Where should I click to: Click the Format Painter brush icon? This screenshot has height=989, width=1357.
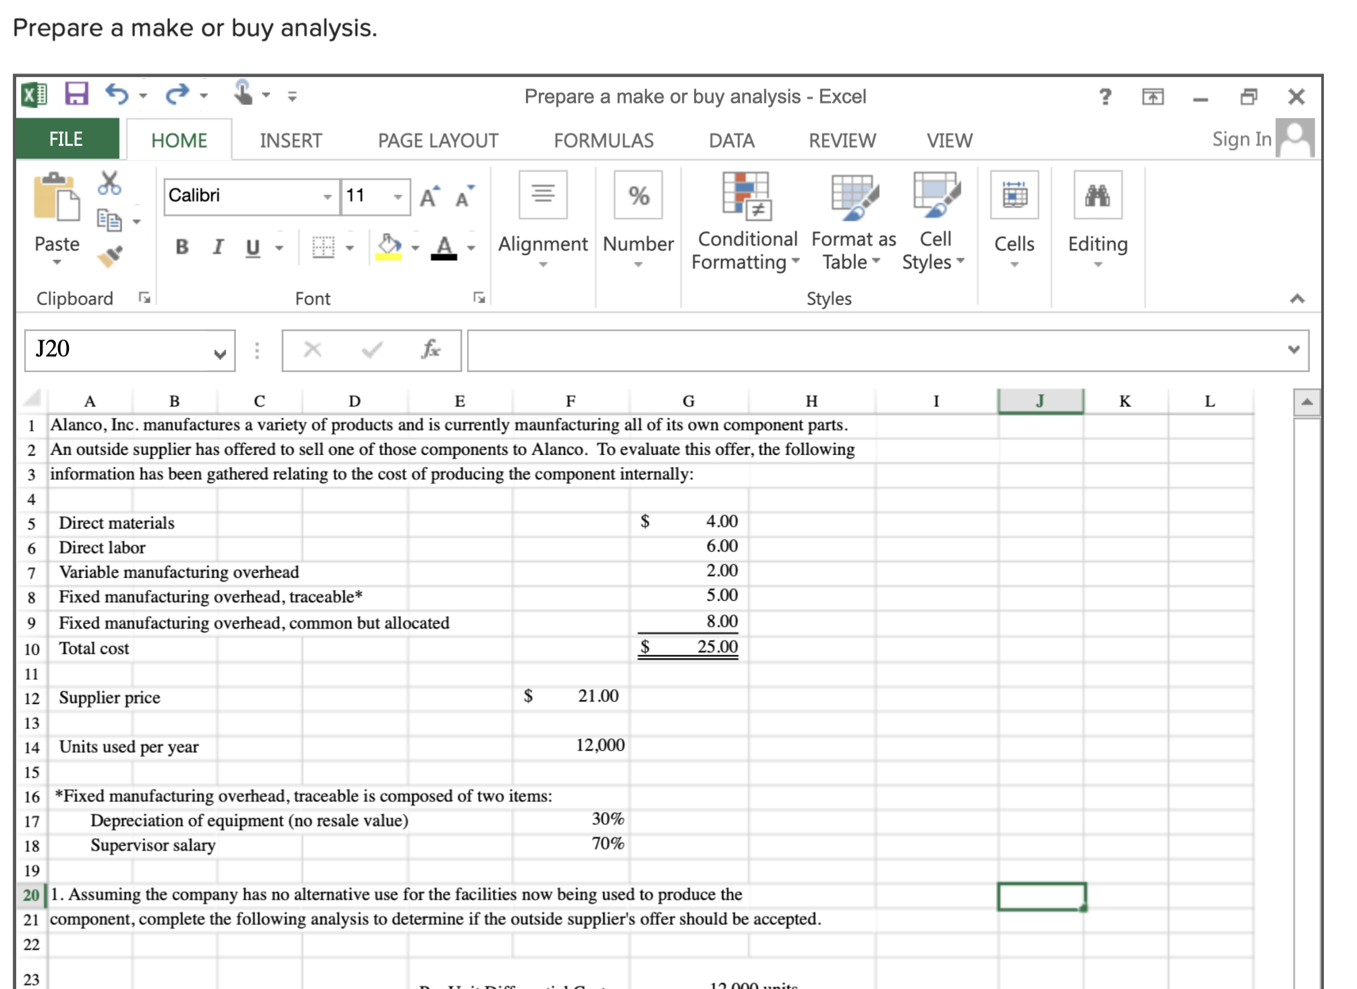pyautogui.click(x=109, y=256)
